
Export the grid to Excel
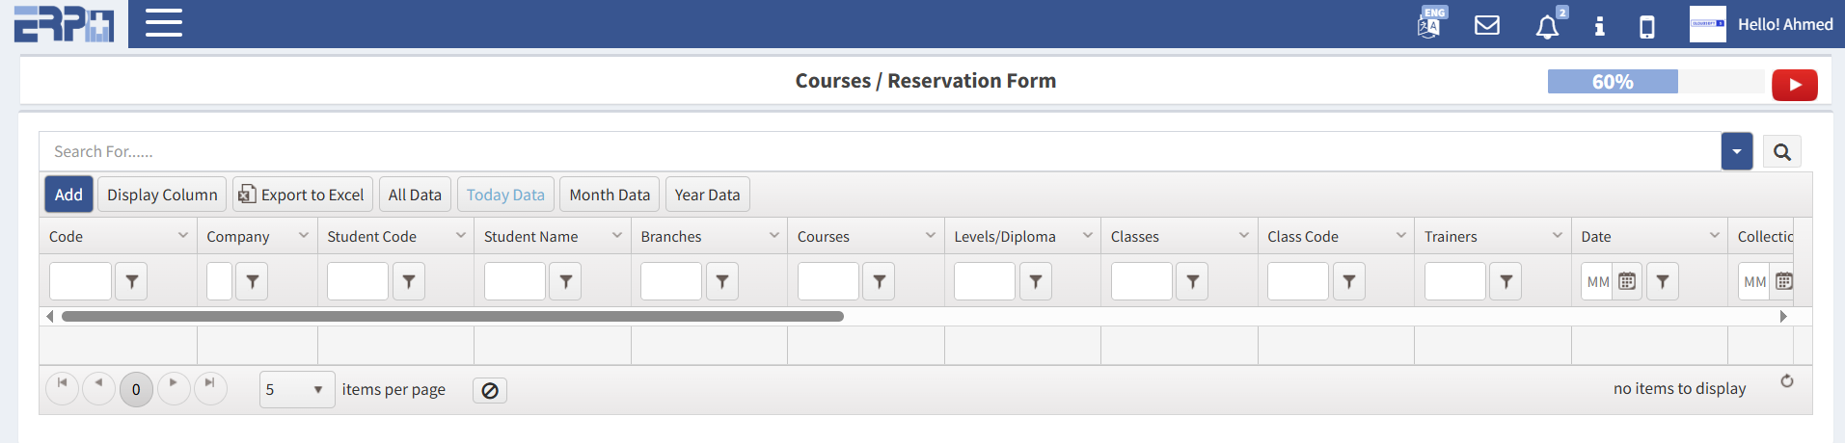(x=302, y=195)
